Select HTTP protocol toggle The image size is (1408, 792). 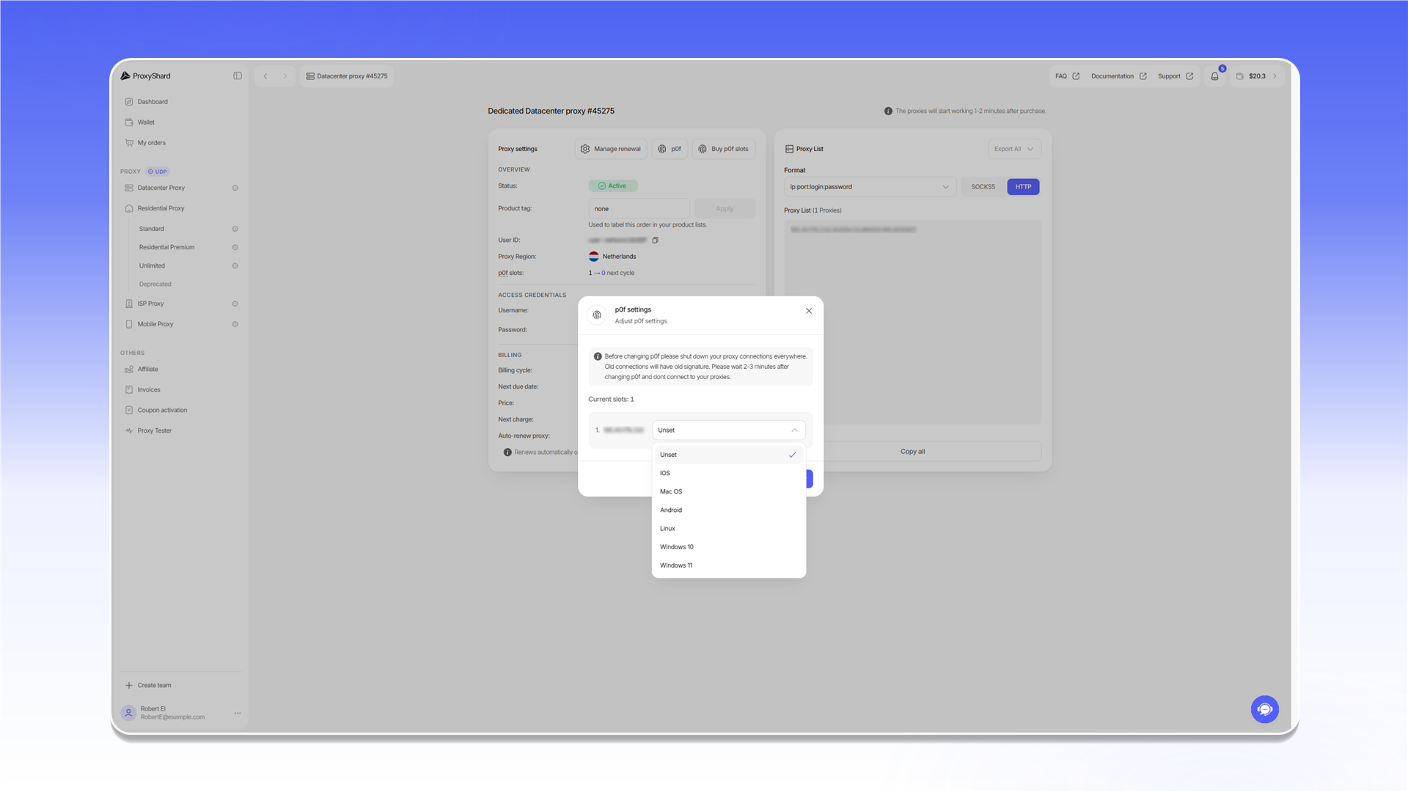(1023, 187)
